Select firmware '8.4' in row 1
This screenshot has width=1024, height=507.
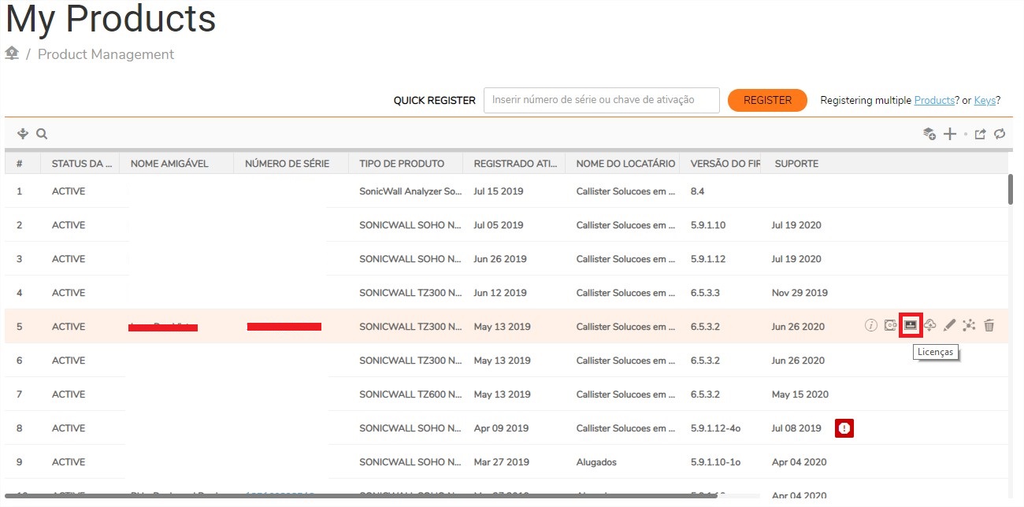(x=697, y=191)
